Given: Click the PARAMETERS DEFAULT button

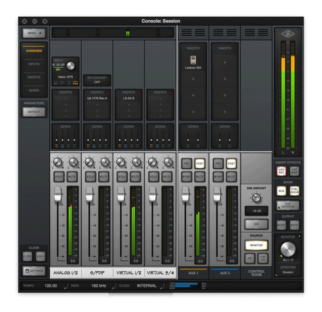Looking at the screenshot, I should [x=34, y=112].
